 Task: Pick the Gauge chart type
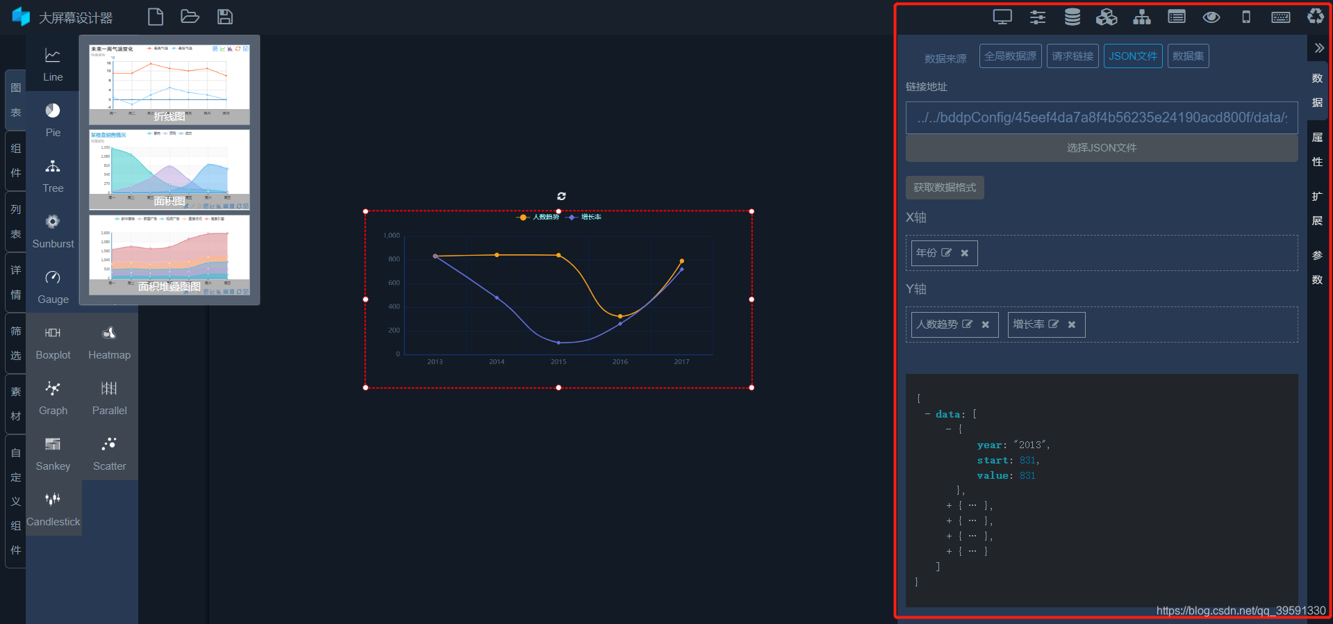[53, 287]
